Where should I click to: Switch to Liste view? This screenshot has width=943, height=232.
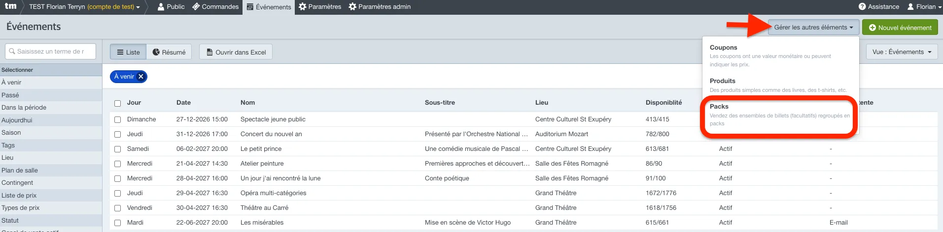(x=128, y=52)
